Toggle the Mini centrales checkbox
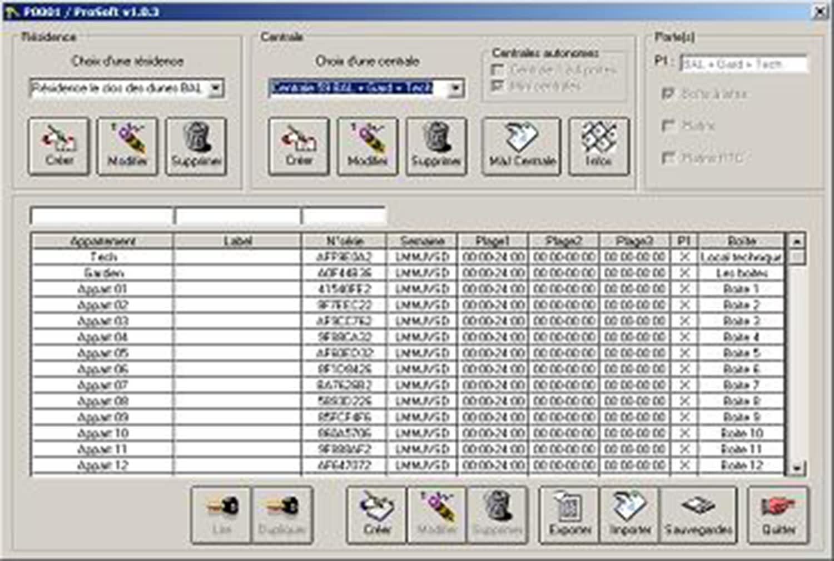Screen dimensions: 834x561 click(498, 86)
